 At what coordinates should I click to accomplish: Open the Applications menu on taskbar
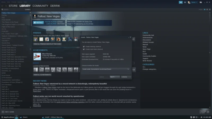click(x=8, y=117)
